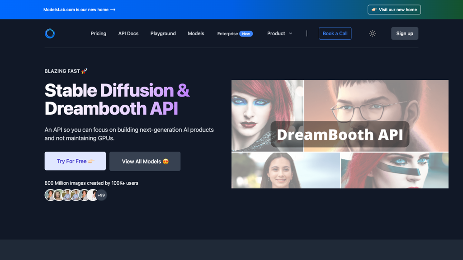This screenshot has height=260, width=463.
Task: Click the last avatar before the +99 badge
Action: [x=92, y=195]
